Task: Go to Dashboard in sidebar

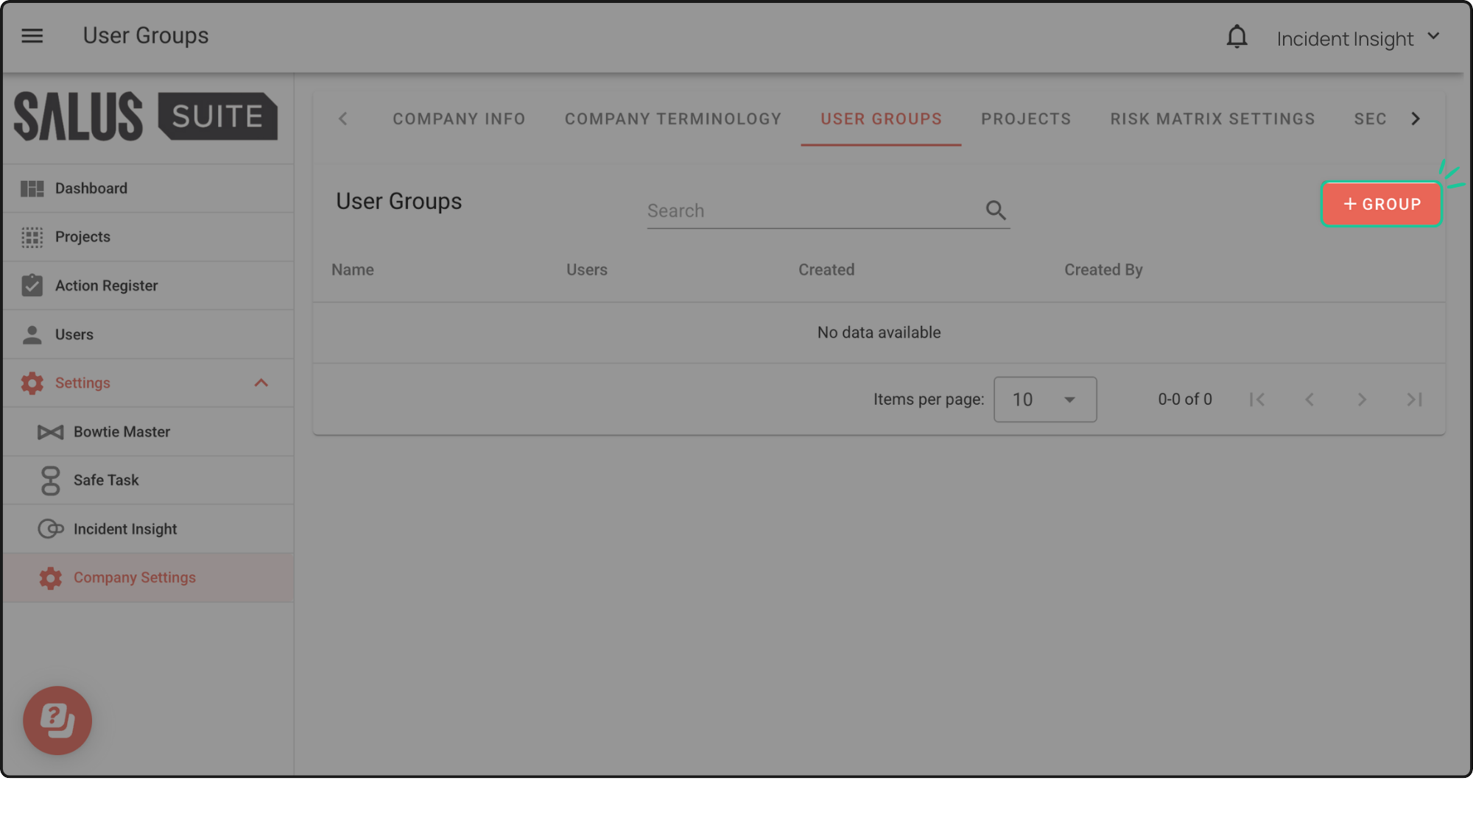Action: (91, 188)
